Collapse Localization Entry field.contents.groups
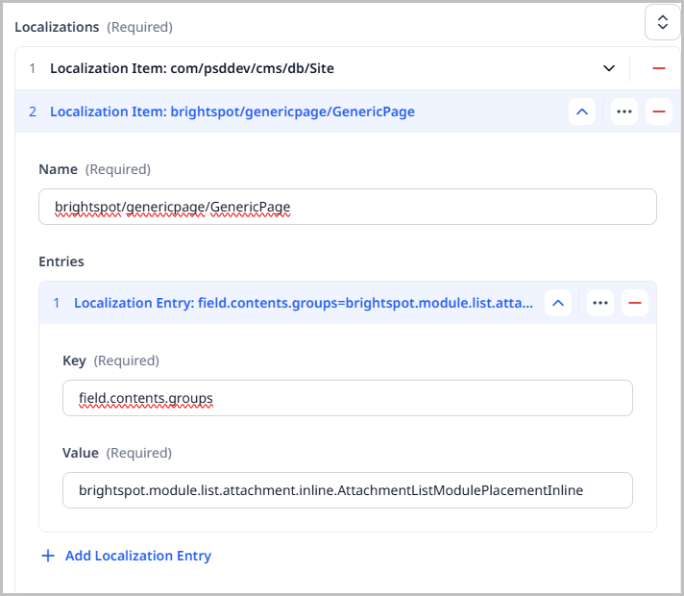The image size is (684, 596). 558,303
